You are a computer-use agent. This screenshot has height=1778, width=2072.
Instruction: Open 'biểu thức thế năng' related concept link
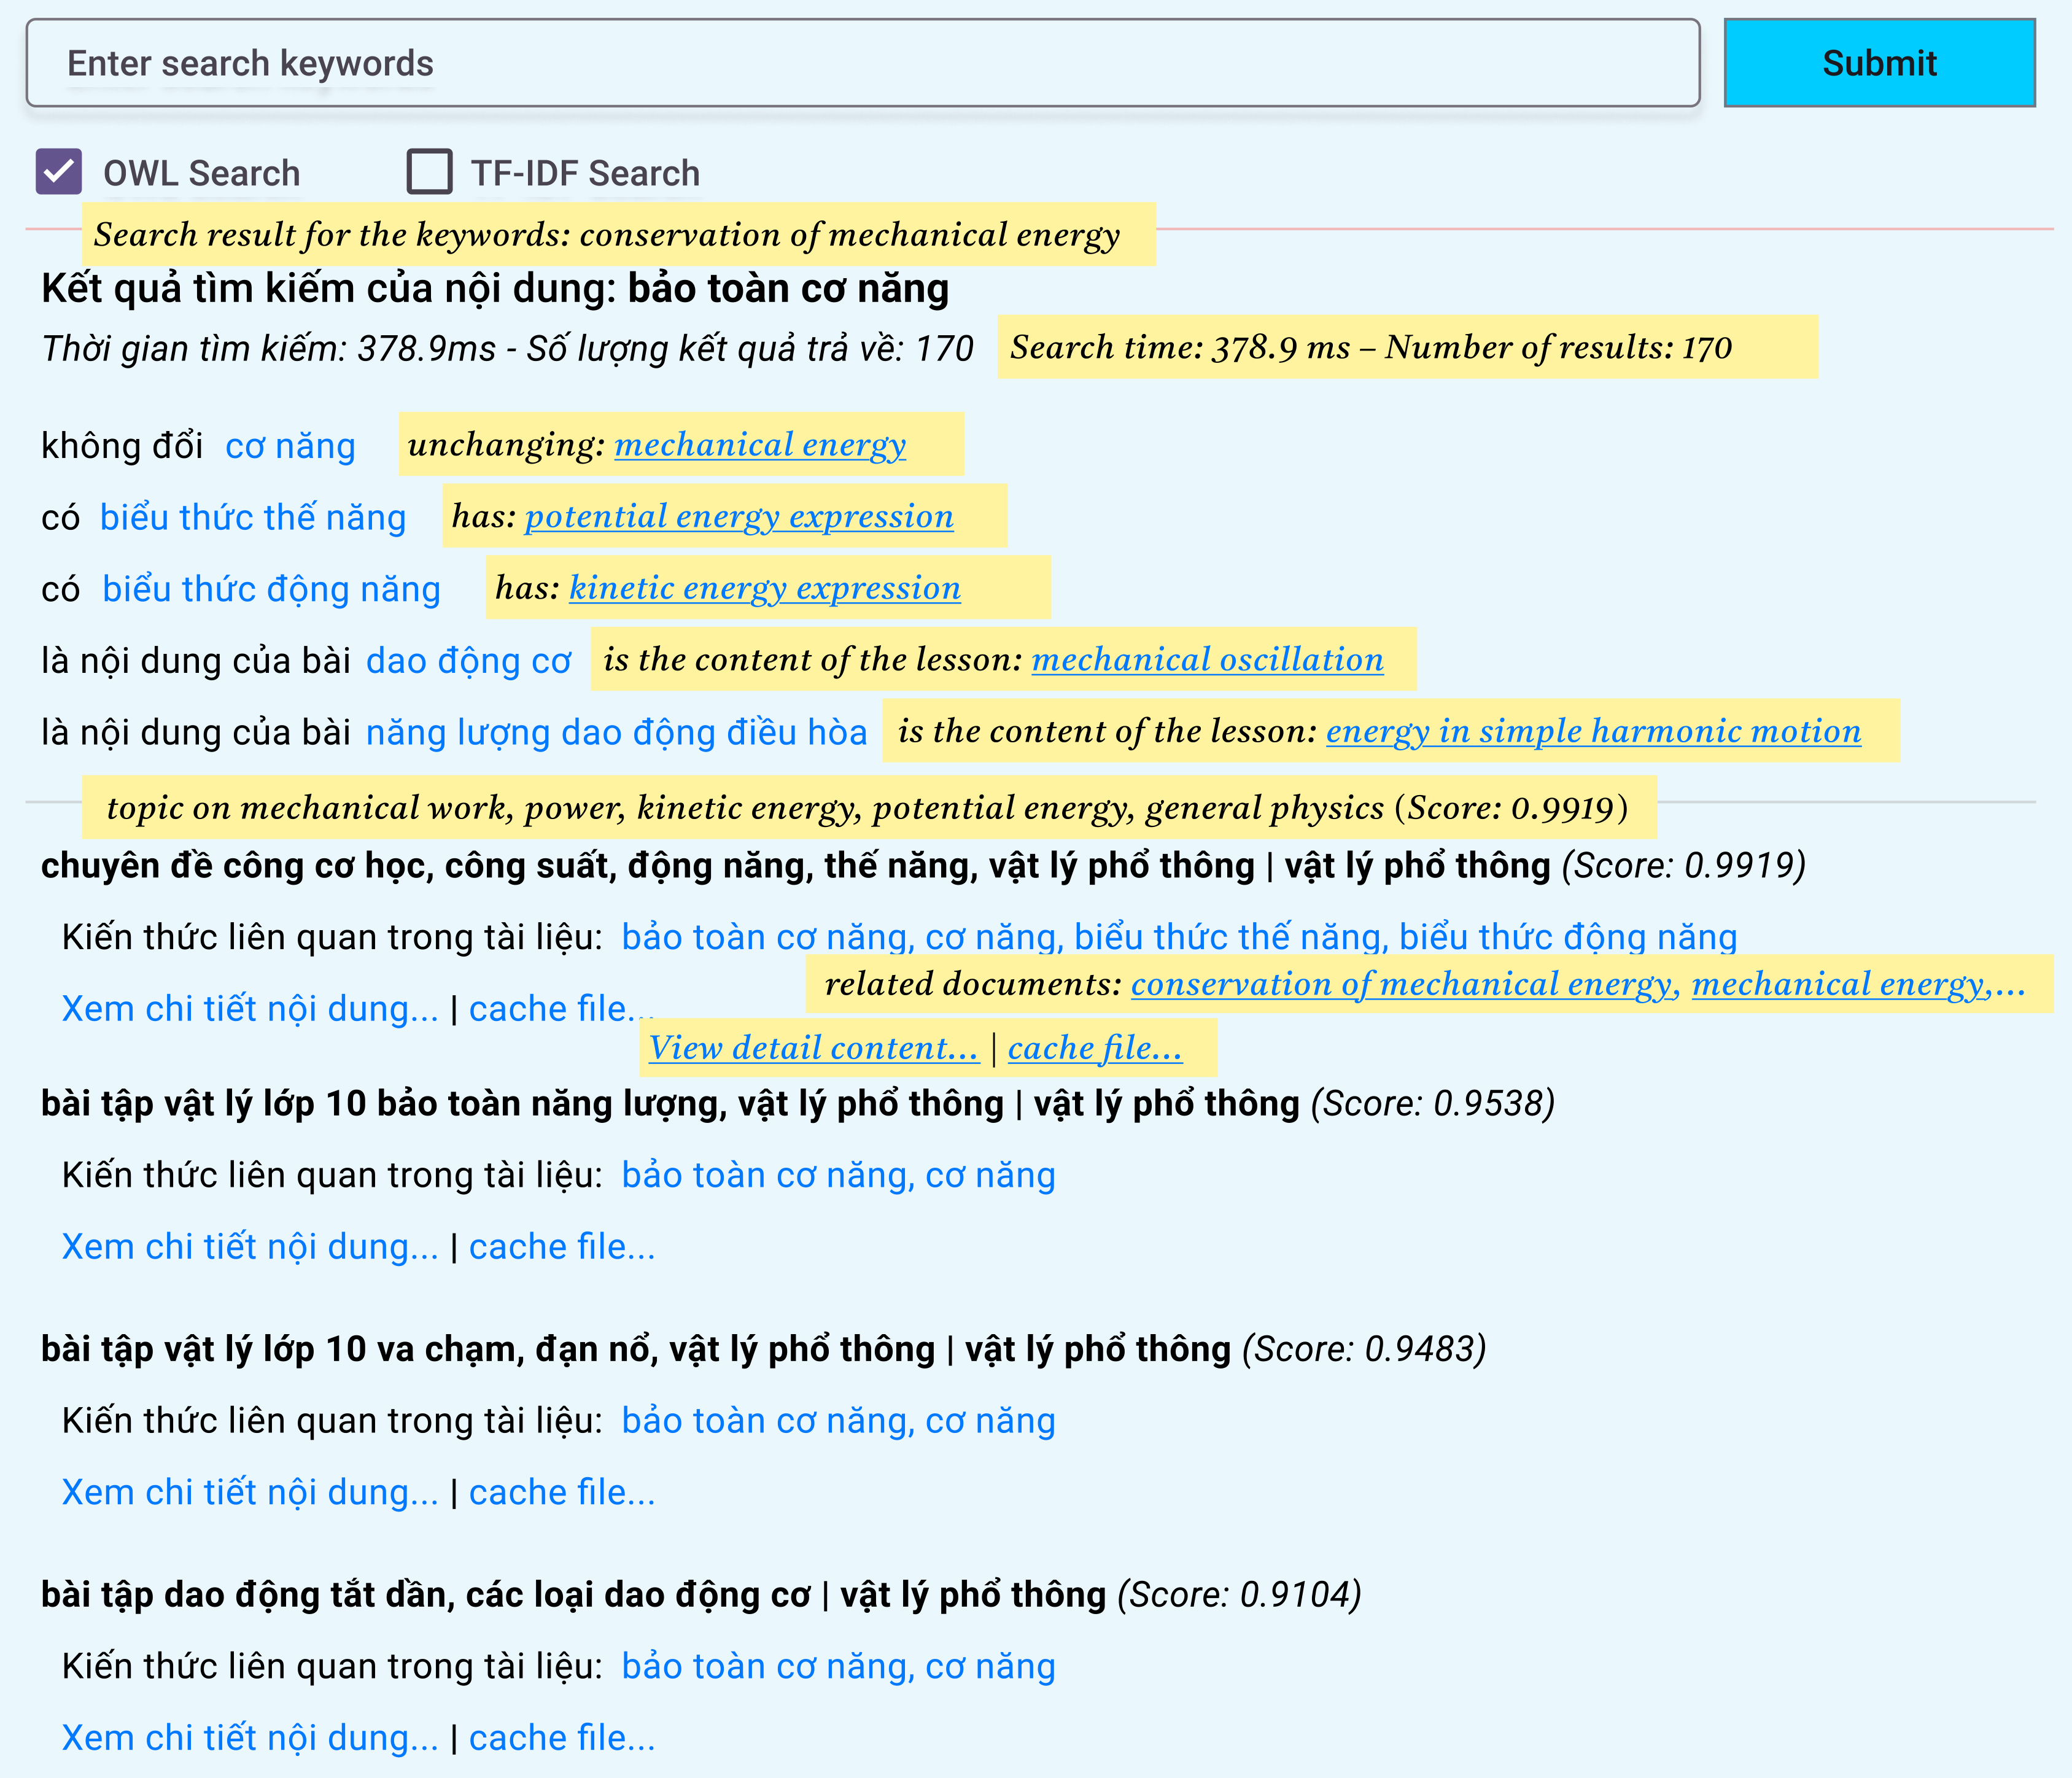253,518
